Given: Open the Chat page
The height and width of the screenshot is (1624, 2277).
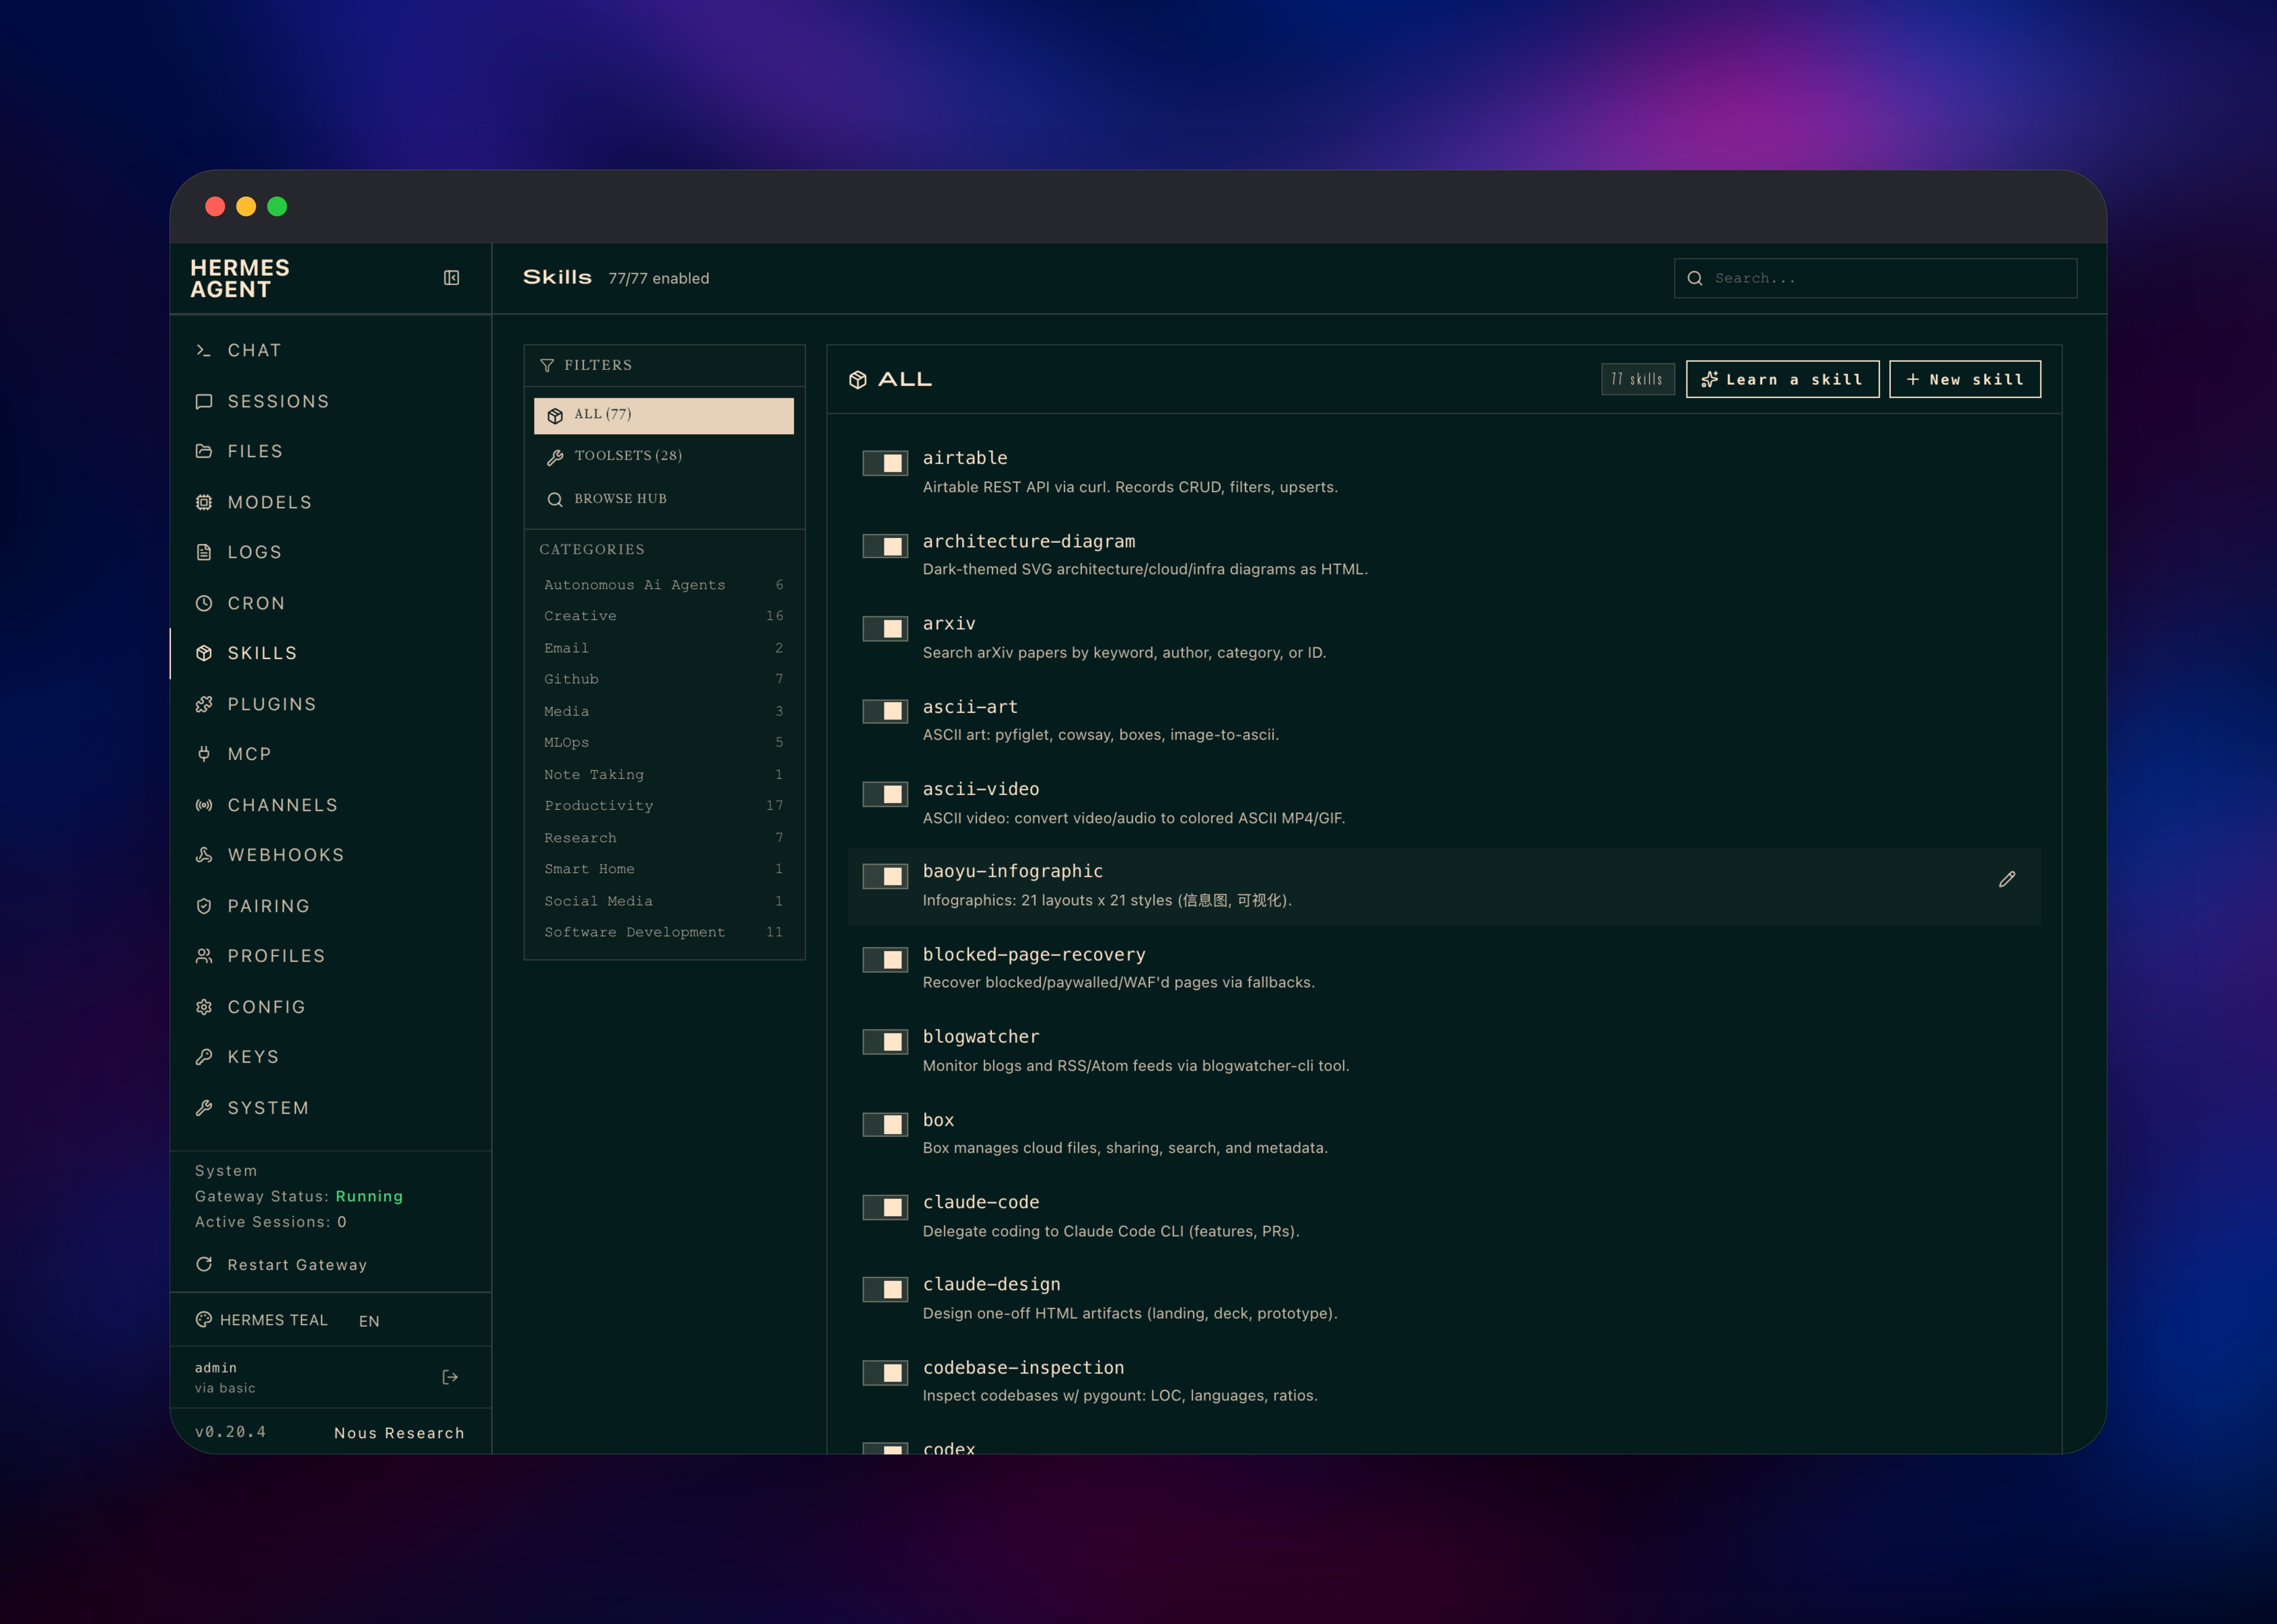Looking at the screenshot, I should (x=331, y=350).
